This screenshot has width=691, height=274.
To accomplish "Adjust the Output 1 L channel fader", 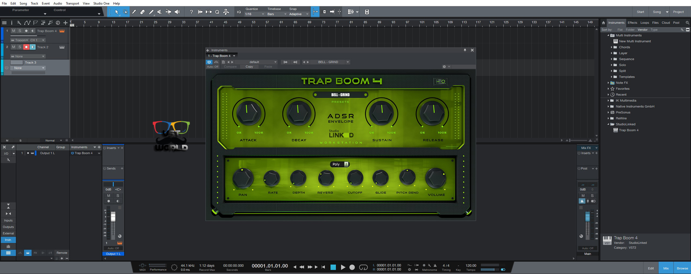I will click(x=113, y=217).
